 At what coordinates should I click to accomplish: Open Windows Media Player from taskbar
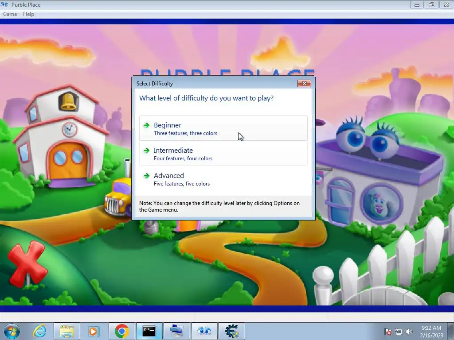[94, 331]
